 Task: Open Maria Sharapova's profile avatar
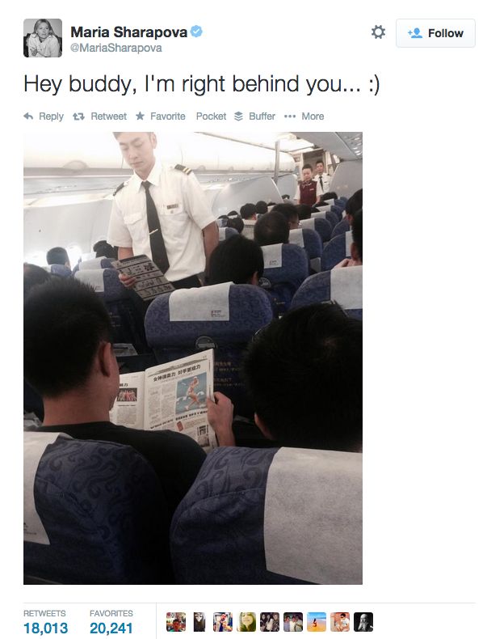pos(43,38)
